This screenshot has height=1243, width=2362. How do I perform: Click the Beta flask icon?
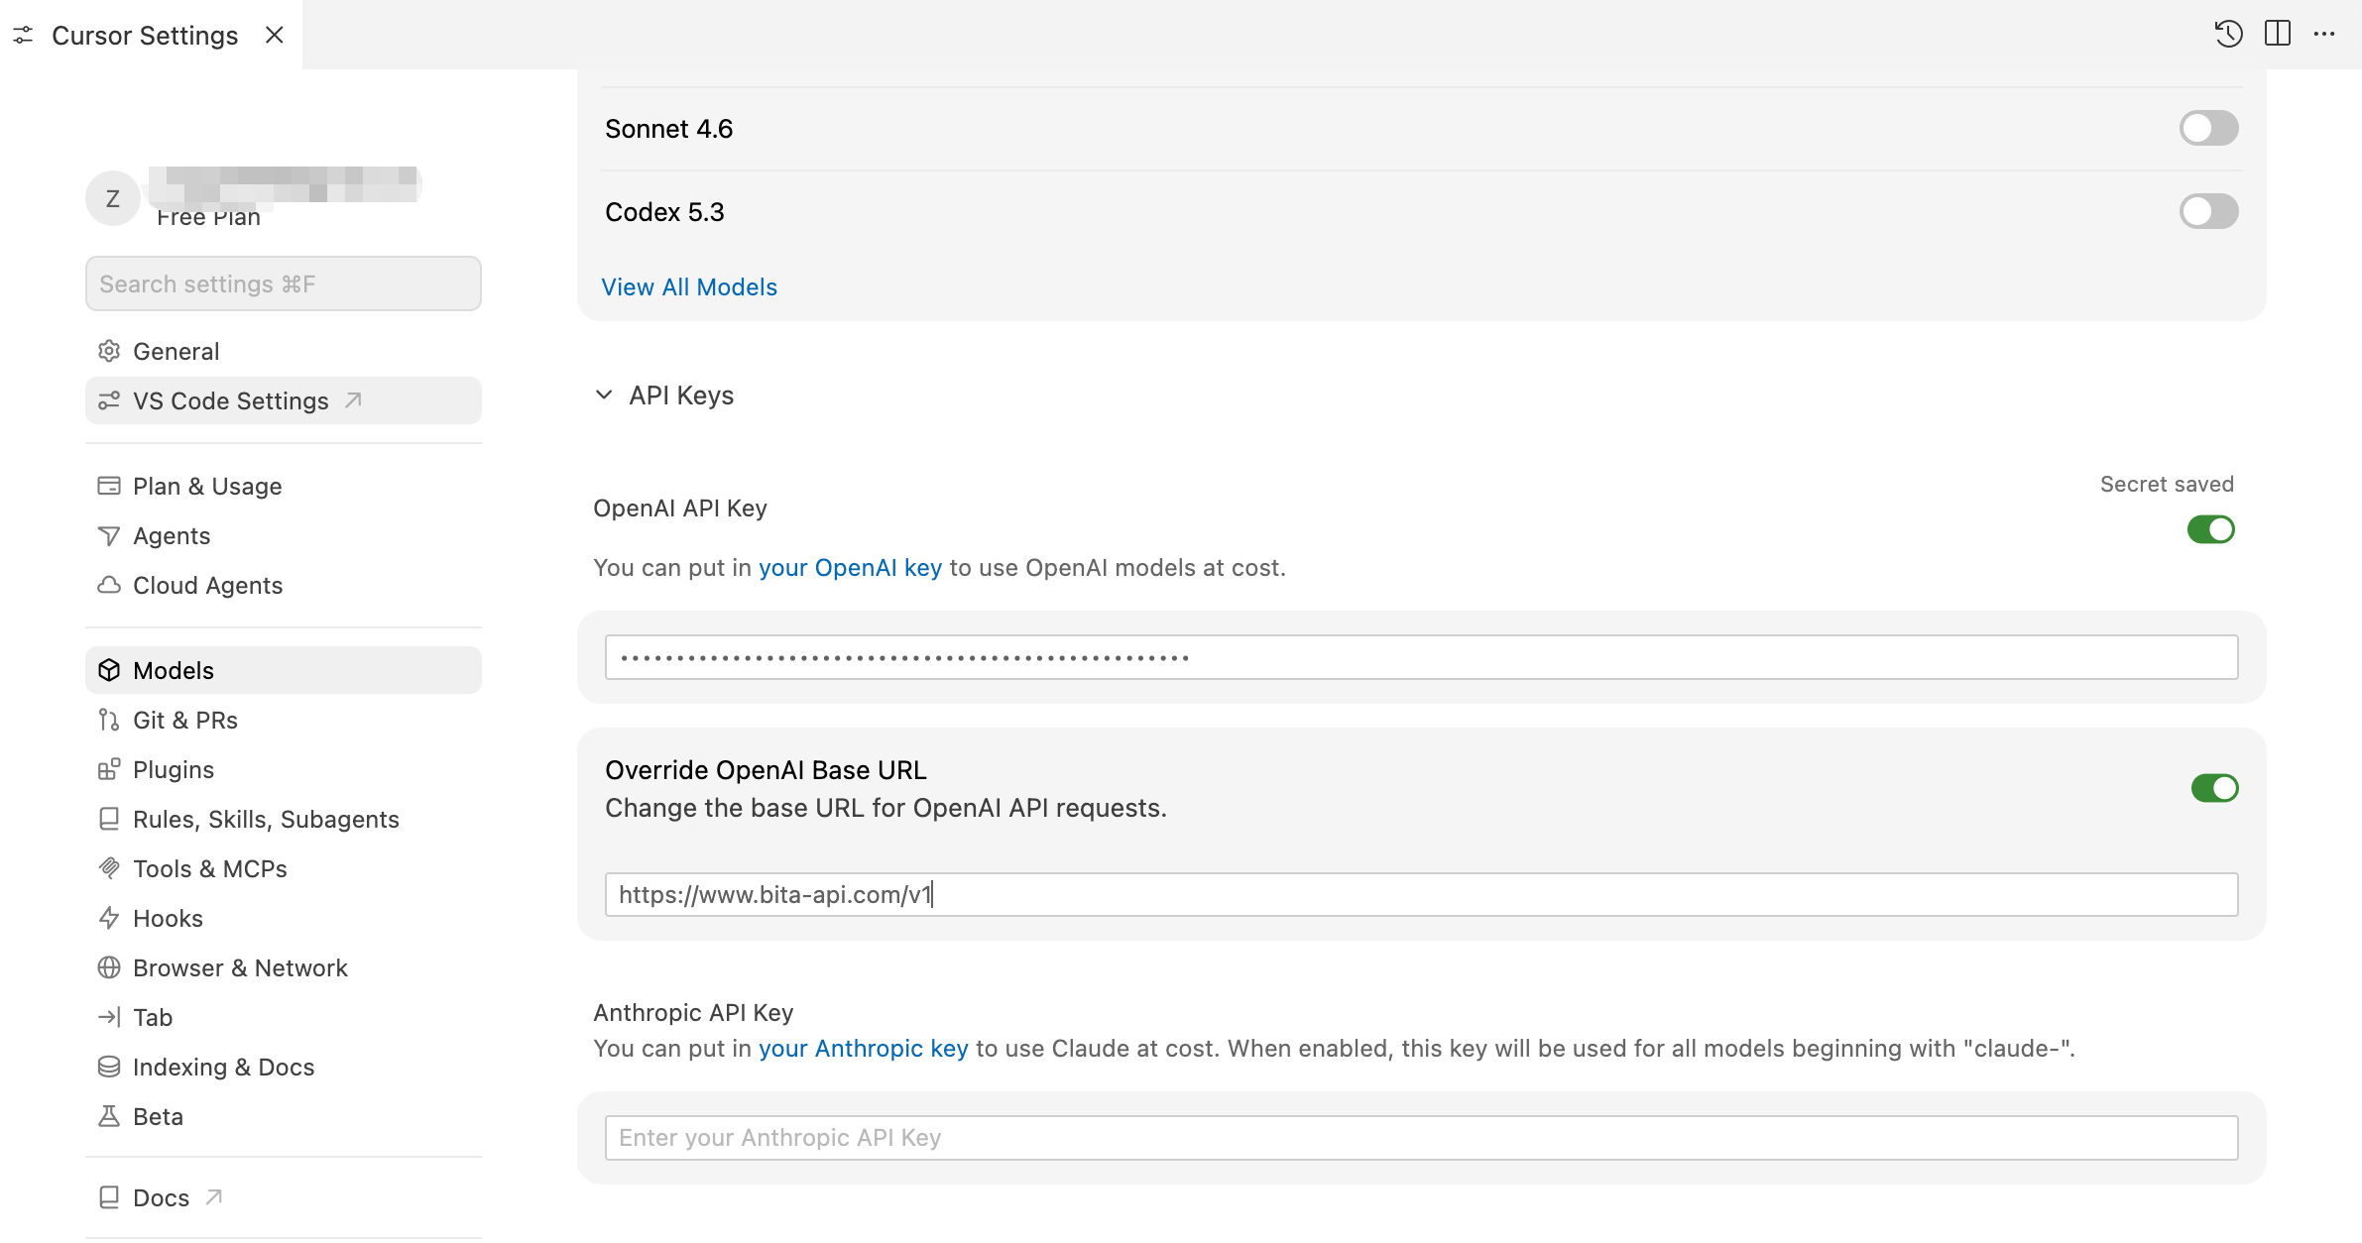point(109,1116)
